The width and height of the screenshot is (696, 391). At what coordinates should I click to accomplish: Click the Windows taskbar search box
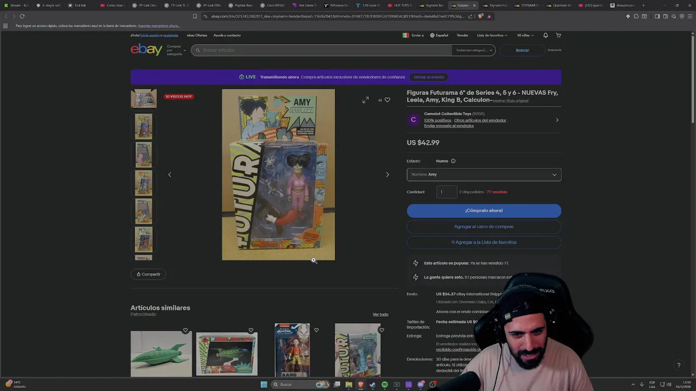[300, 384]
